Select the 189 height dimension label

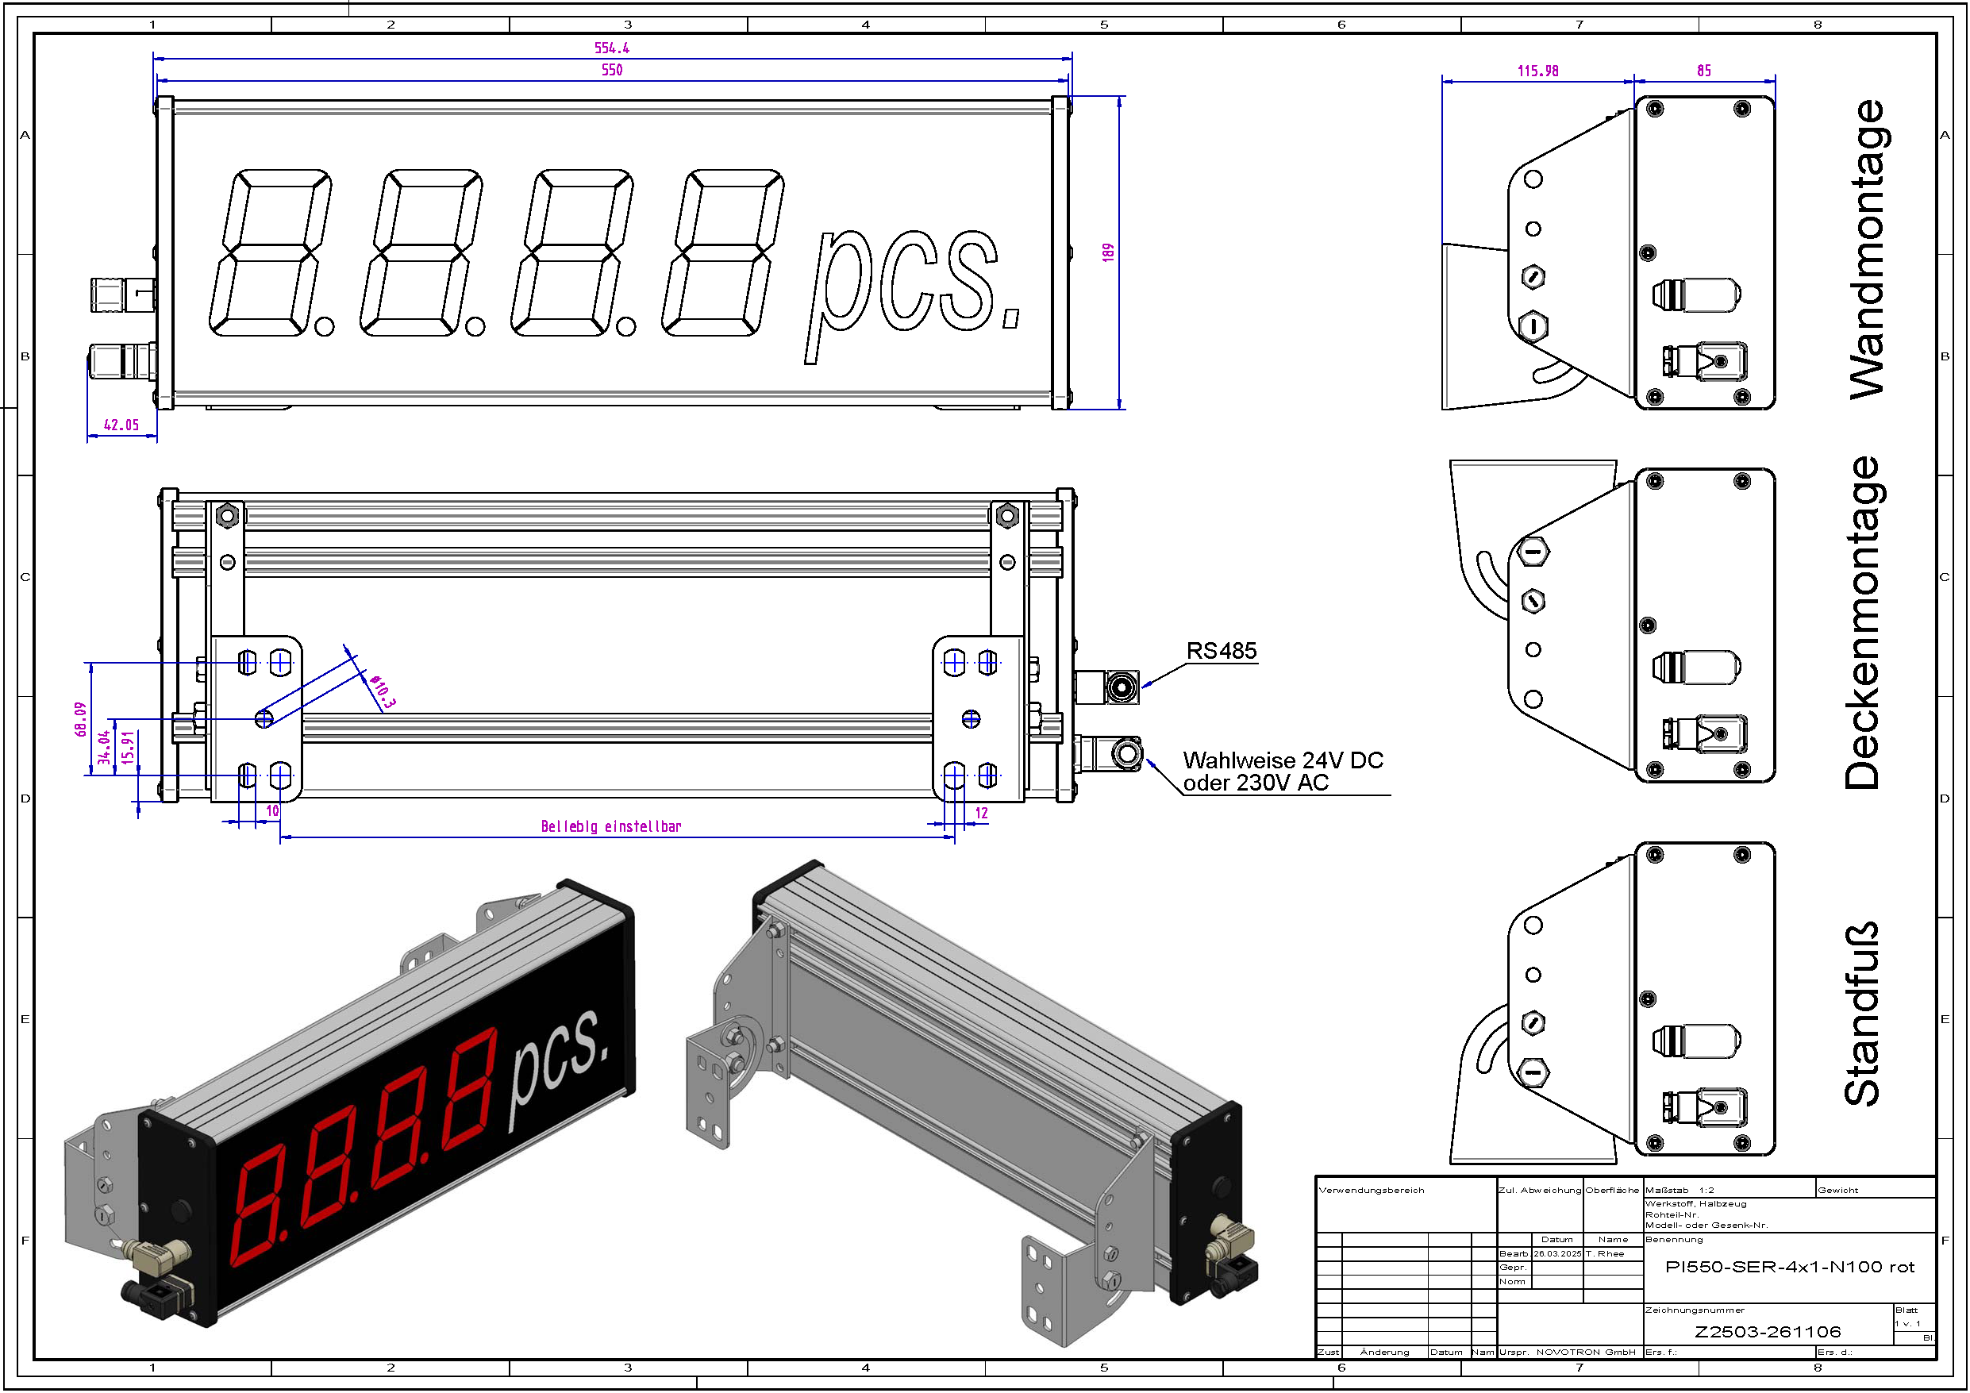[x=1108, y=252]
